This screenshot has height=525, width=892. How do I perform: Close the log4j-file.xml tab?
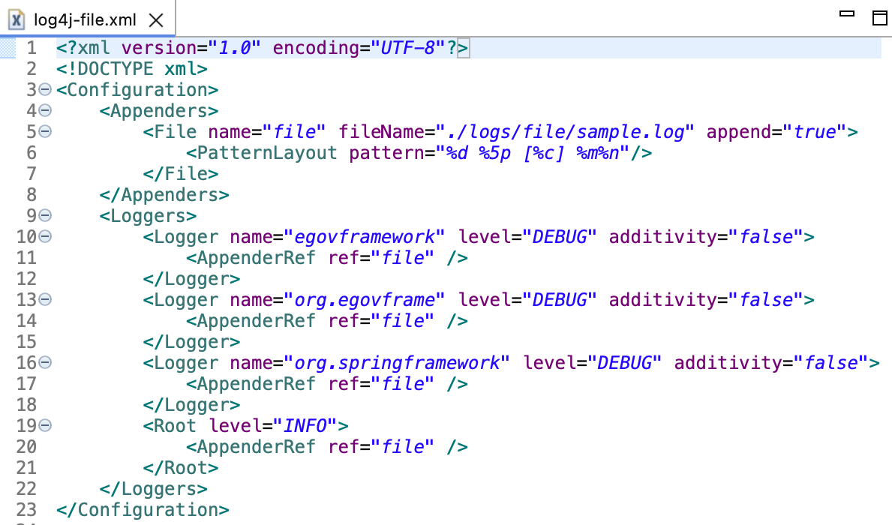(155, 20)
